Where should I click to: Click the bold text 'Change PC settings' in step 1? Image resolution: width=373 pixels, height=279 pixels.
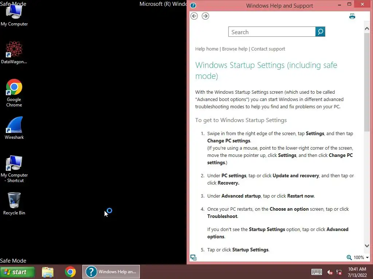click(x=229, y=141)
